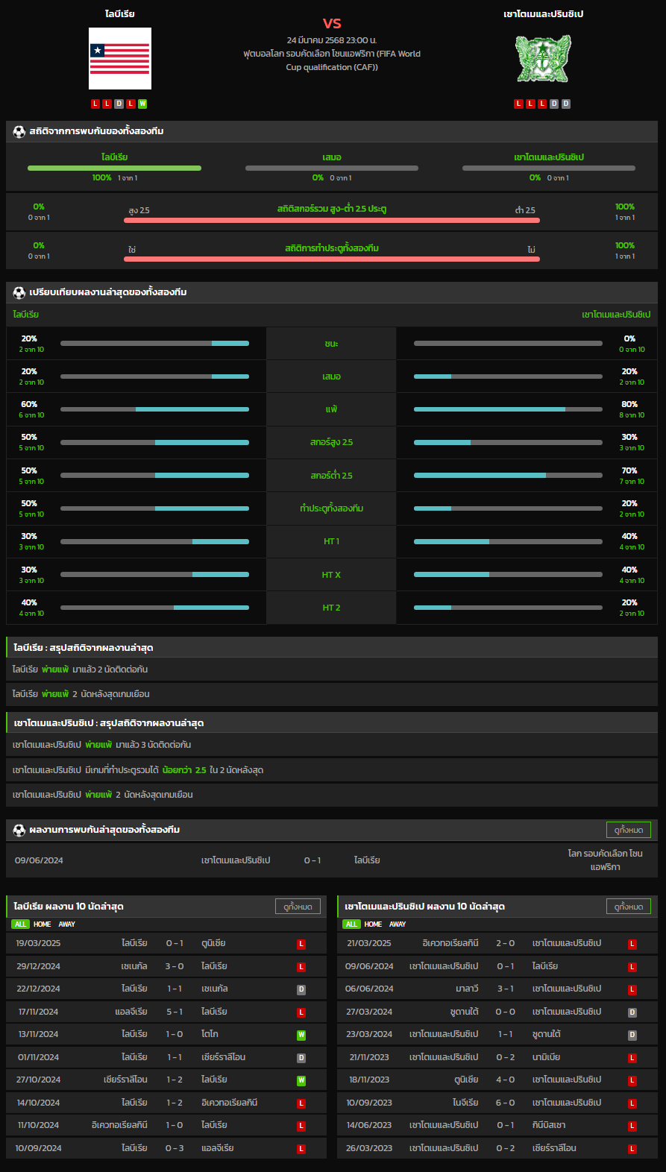Click the L result badge for 21/03/2025 São Tomé match
The height and width of the screenshot is (1172, 666).
(x=632, y=944)
